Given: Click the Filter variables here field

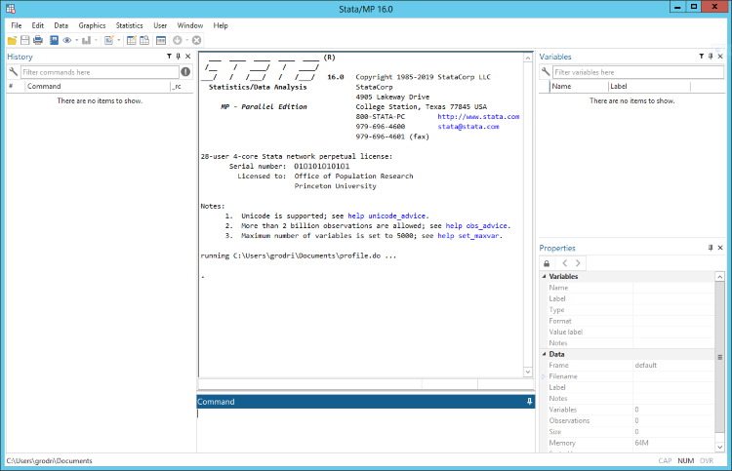Looking at the screenshot, I should tap(638, 72).
